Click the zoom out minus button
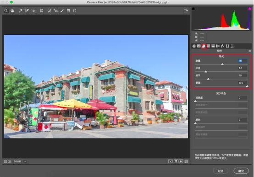Screen dimensions: 254x177 pos(6,161)
